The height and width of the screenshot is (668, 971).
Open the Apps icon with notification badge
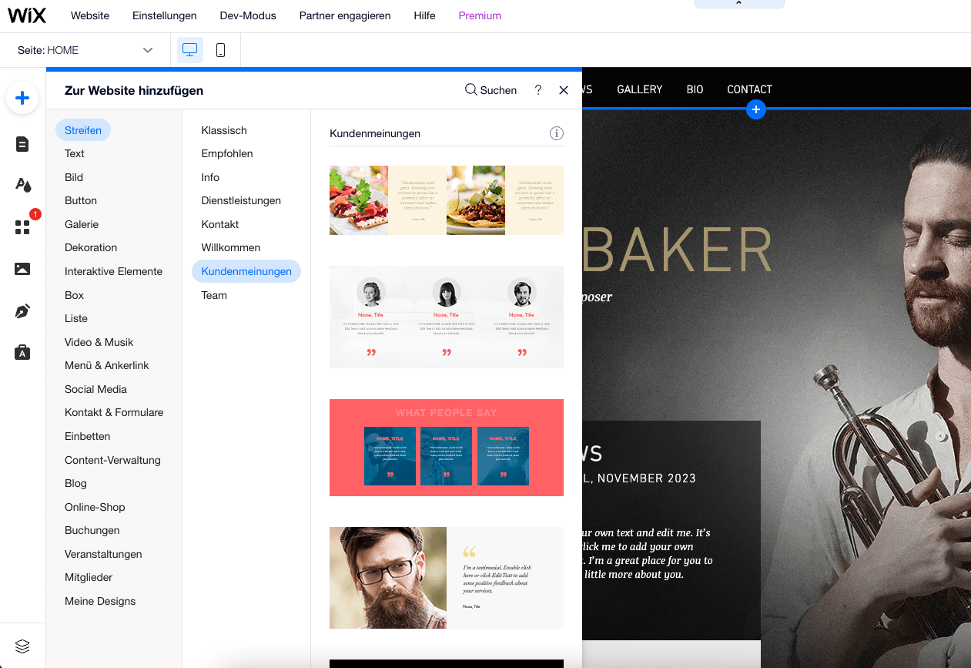click(22, 227)
